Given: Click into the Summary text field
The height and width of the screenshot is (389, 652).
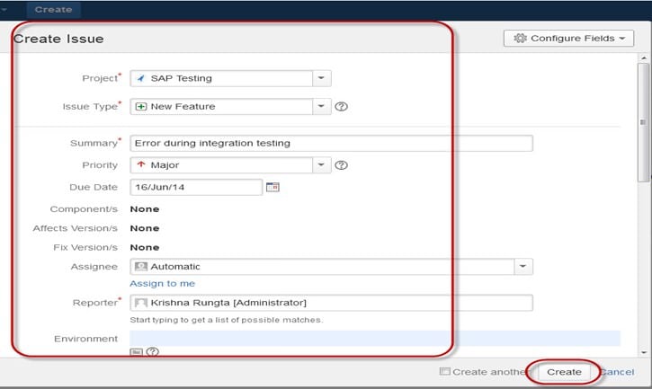Looking at the screenshot, I should coord(331,143).
